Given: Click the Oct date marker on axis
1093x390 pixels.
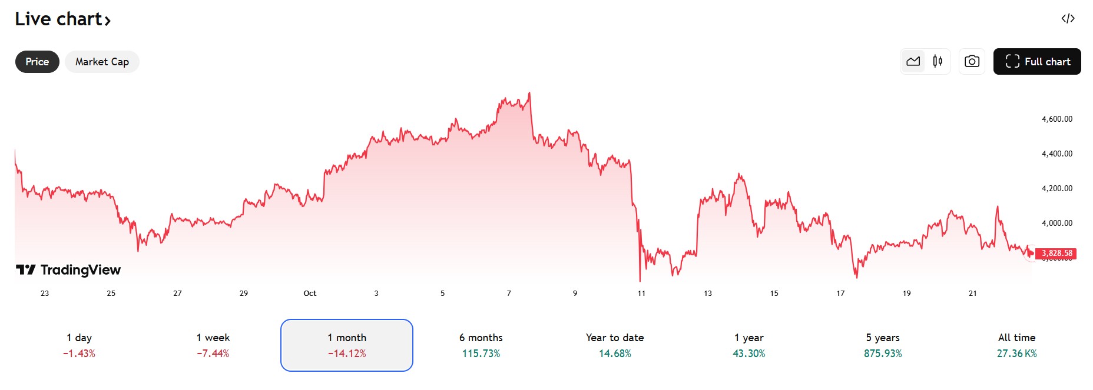Looking at the screenshot, I should coord(310,293).
